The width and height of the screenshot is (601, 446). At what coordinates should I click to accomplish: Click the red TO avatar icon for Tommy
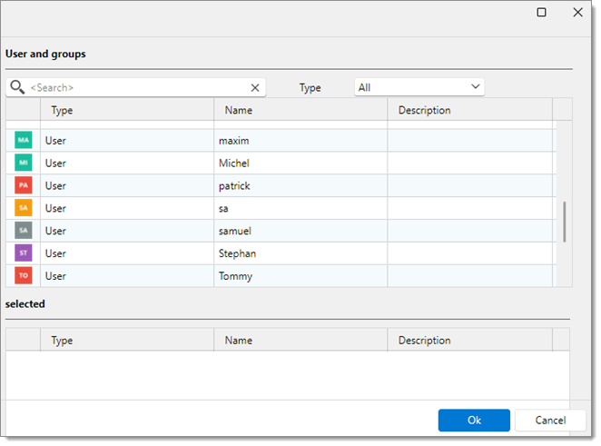pos(24,276)
